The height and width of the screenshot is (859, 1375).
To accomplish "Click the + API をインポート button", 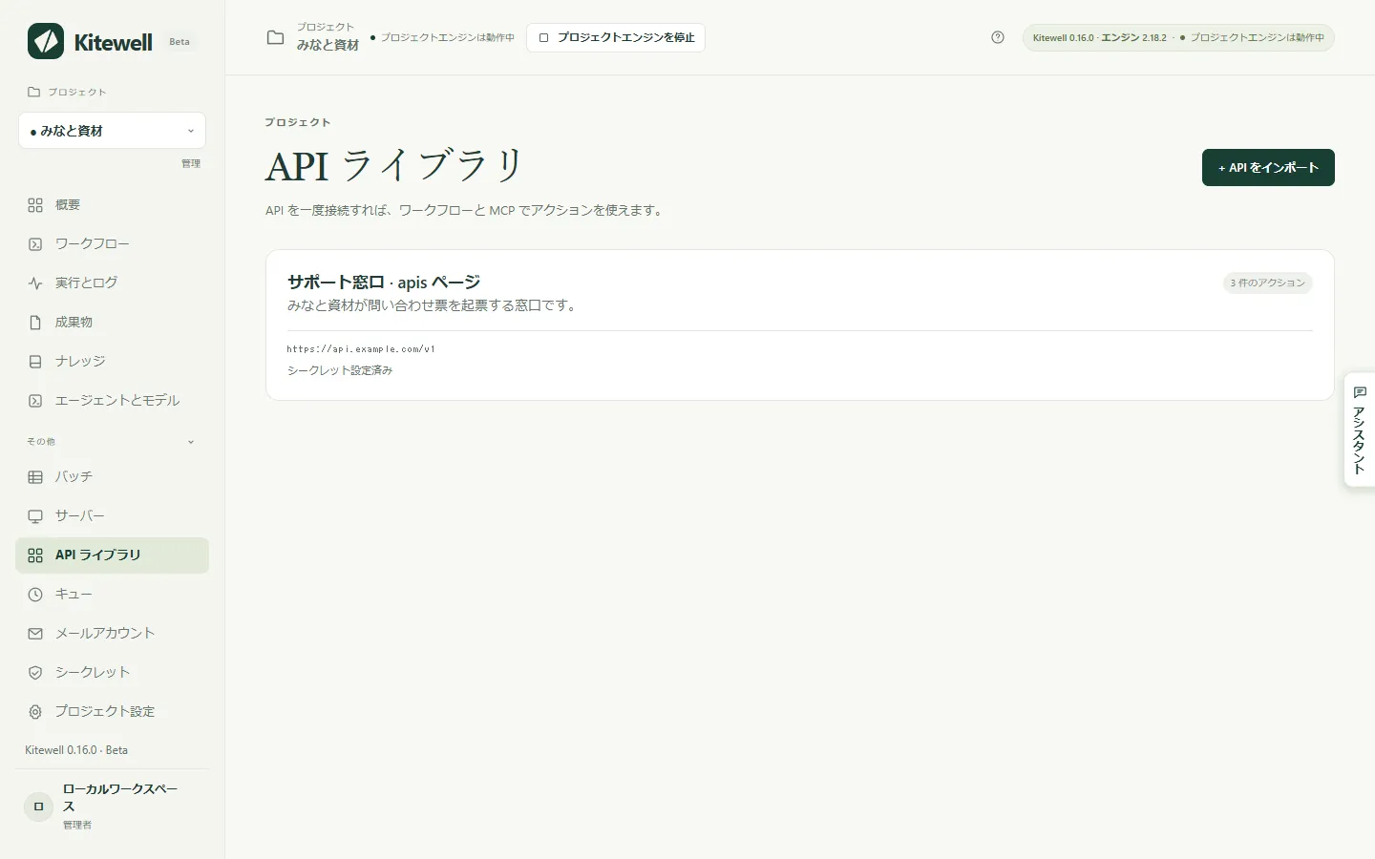I will 1268,168.
